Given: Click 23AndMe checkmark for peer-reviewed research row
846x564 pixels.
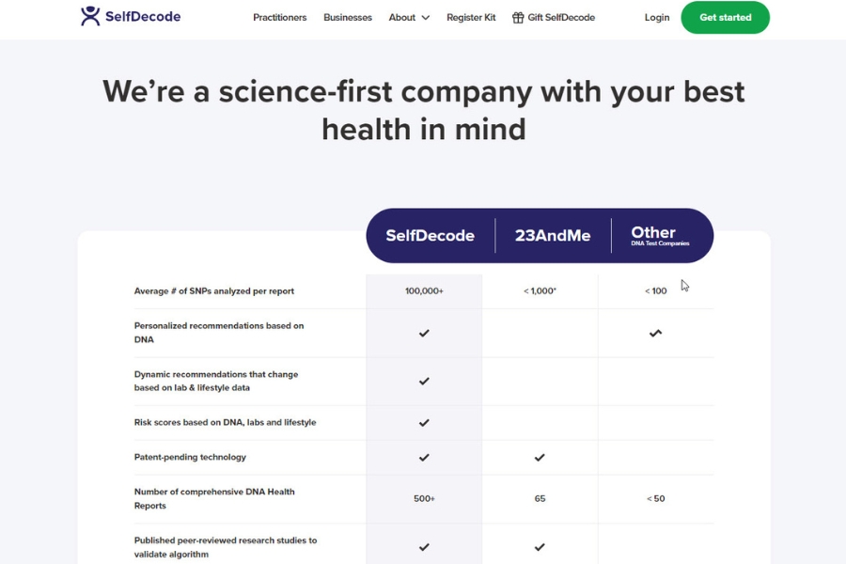Looking at the screenshot, I should click(x=540, y=547).
